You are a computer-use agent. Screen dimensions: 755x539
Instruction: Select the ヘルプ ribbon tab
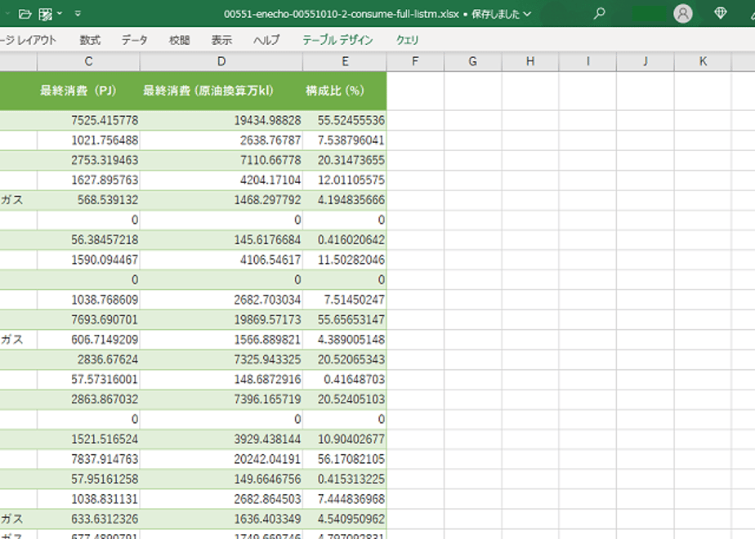point(266,40)
